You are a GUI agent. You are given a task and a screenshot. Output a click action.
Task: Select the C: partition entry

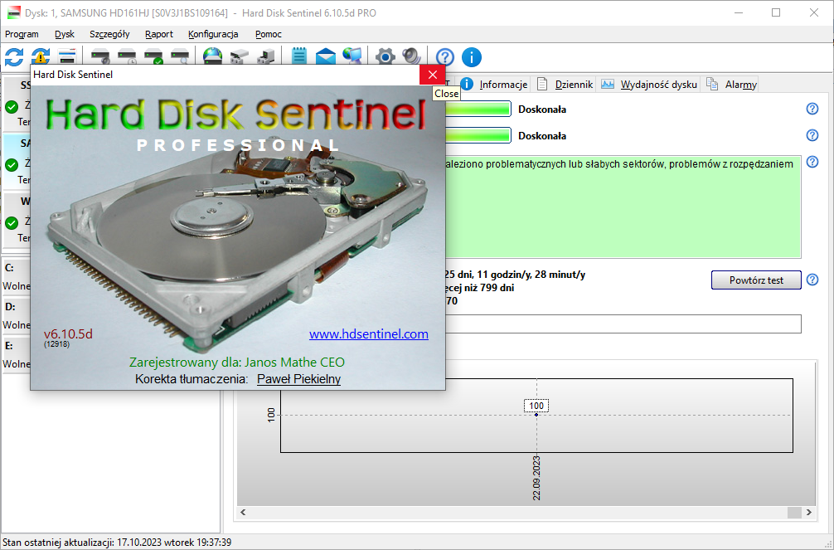[17, 277]
